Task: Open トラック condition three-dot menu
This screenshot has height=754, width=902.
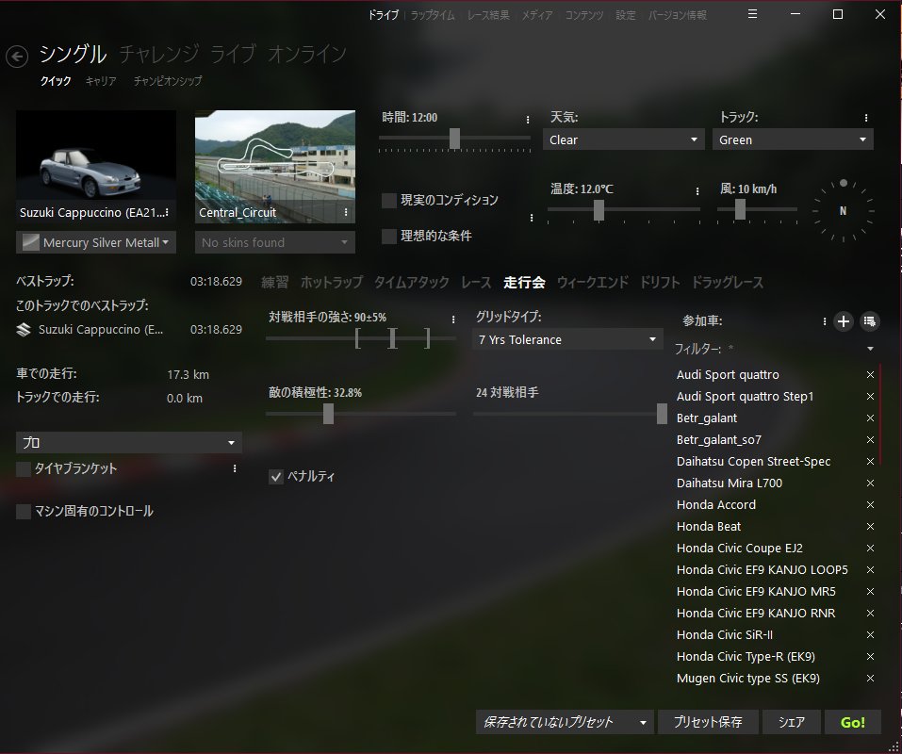Action: (x=866, y=118)
